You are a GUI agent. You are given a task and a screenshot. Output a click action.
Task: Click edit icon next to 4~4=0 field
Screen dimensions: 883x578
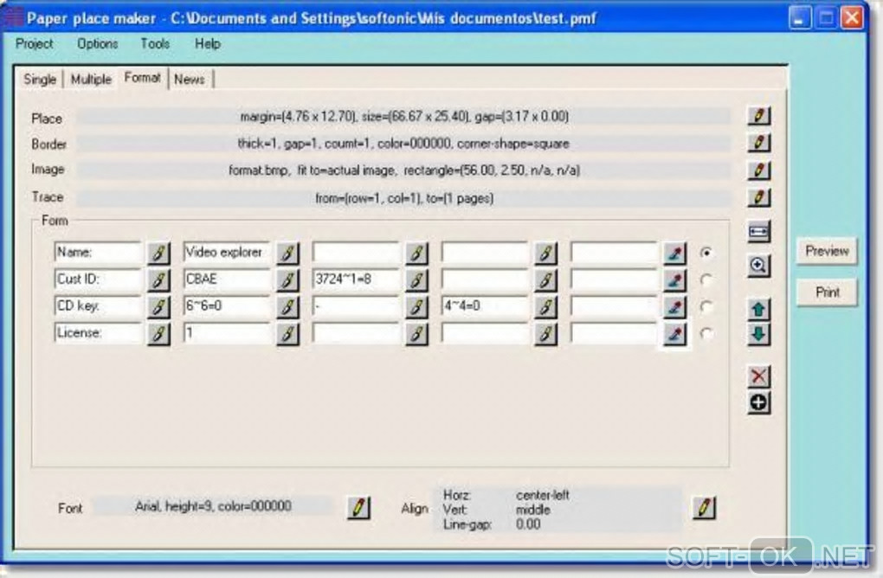tap(545, 306)
